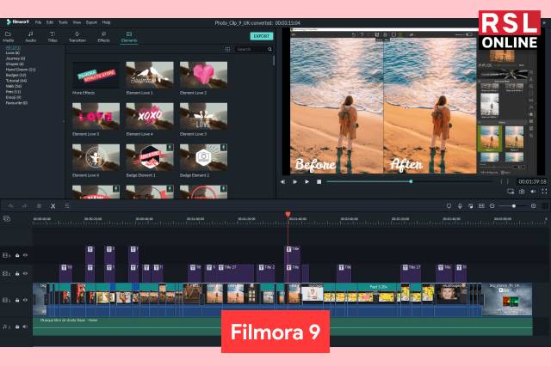The width and height of the screenshot is (551, 366).
Task: Hide video track 3 with eye icon
Action: coord(25,255)
